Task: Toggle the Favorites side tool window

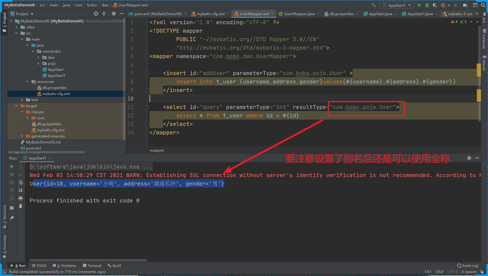Action: pos(4,247)
